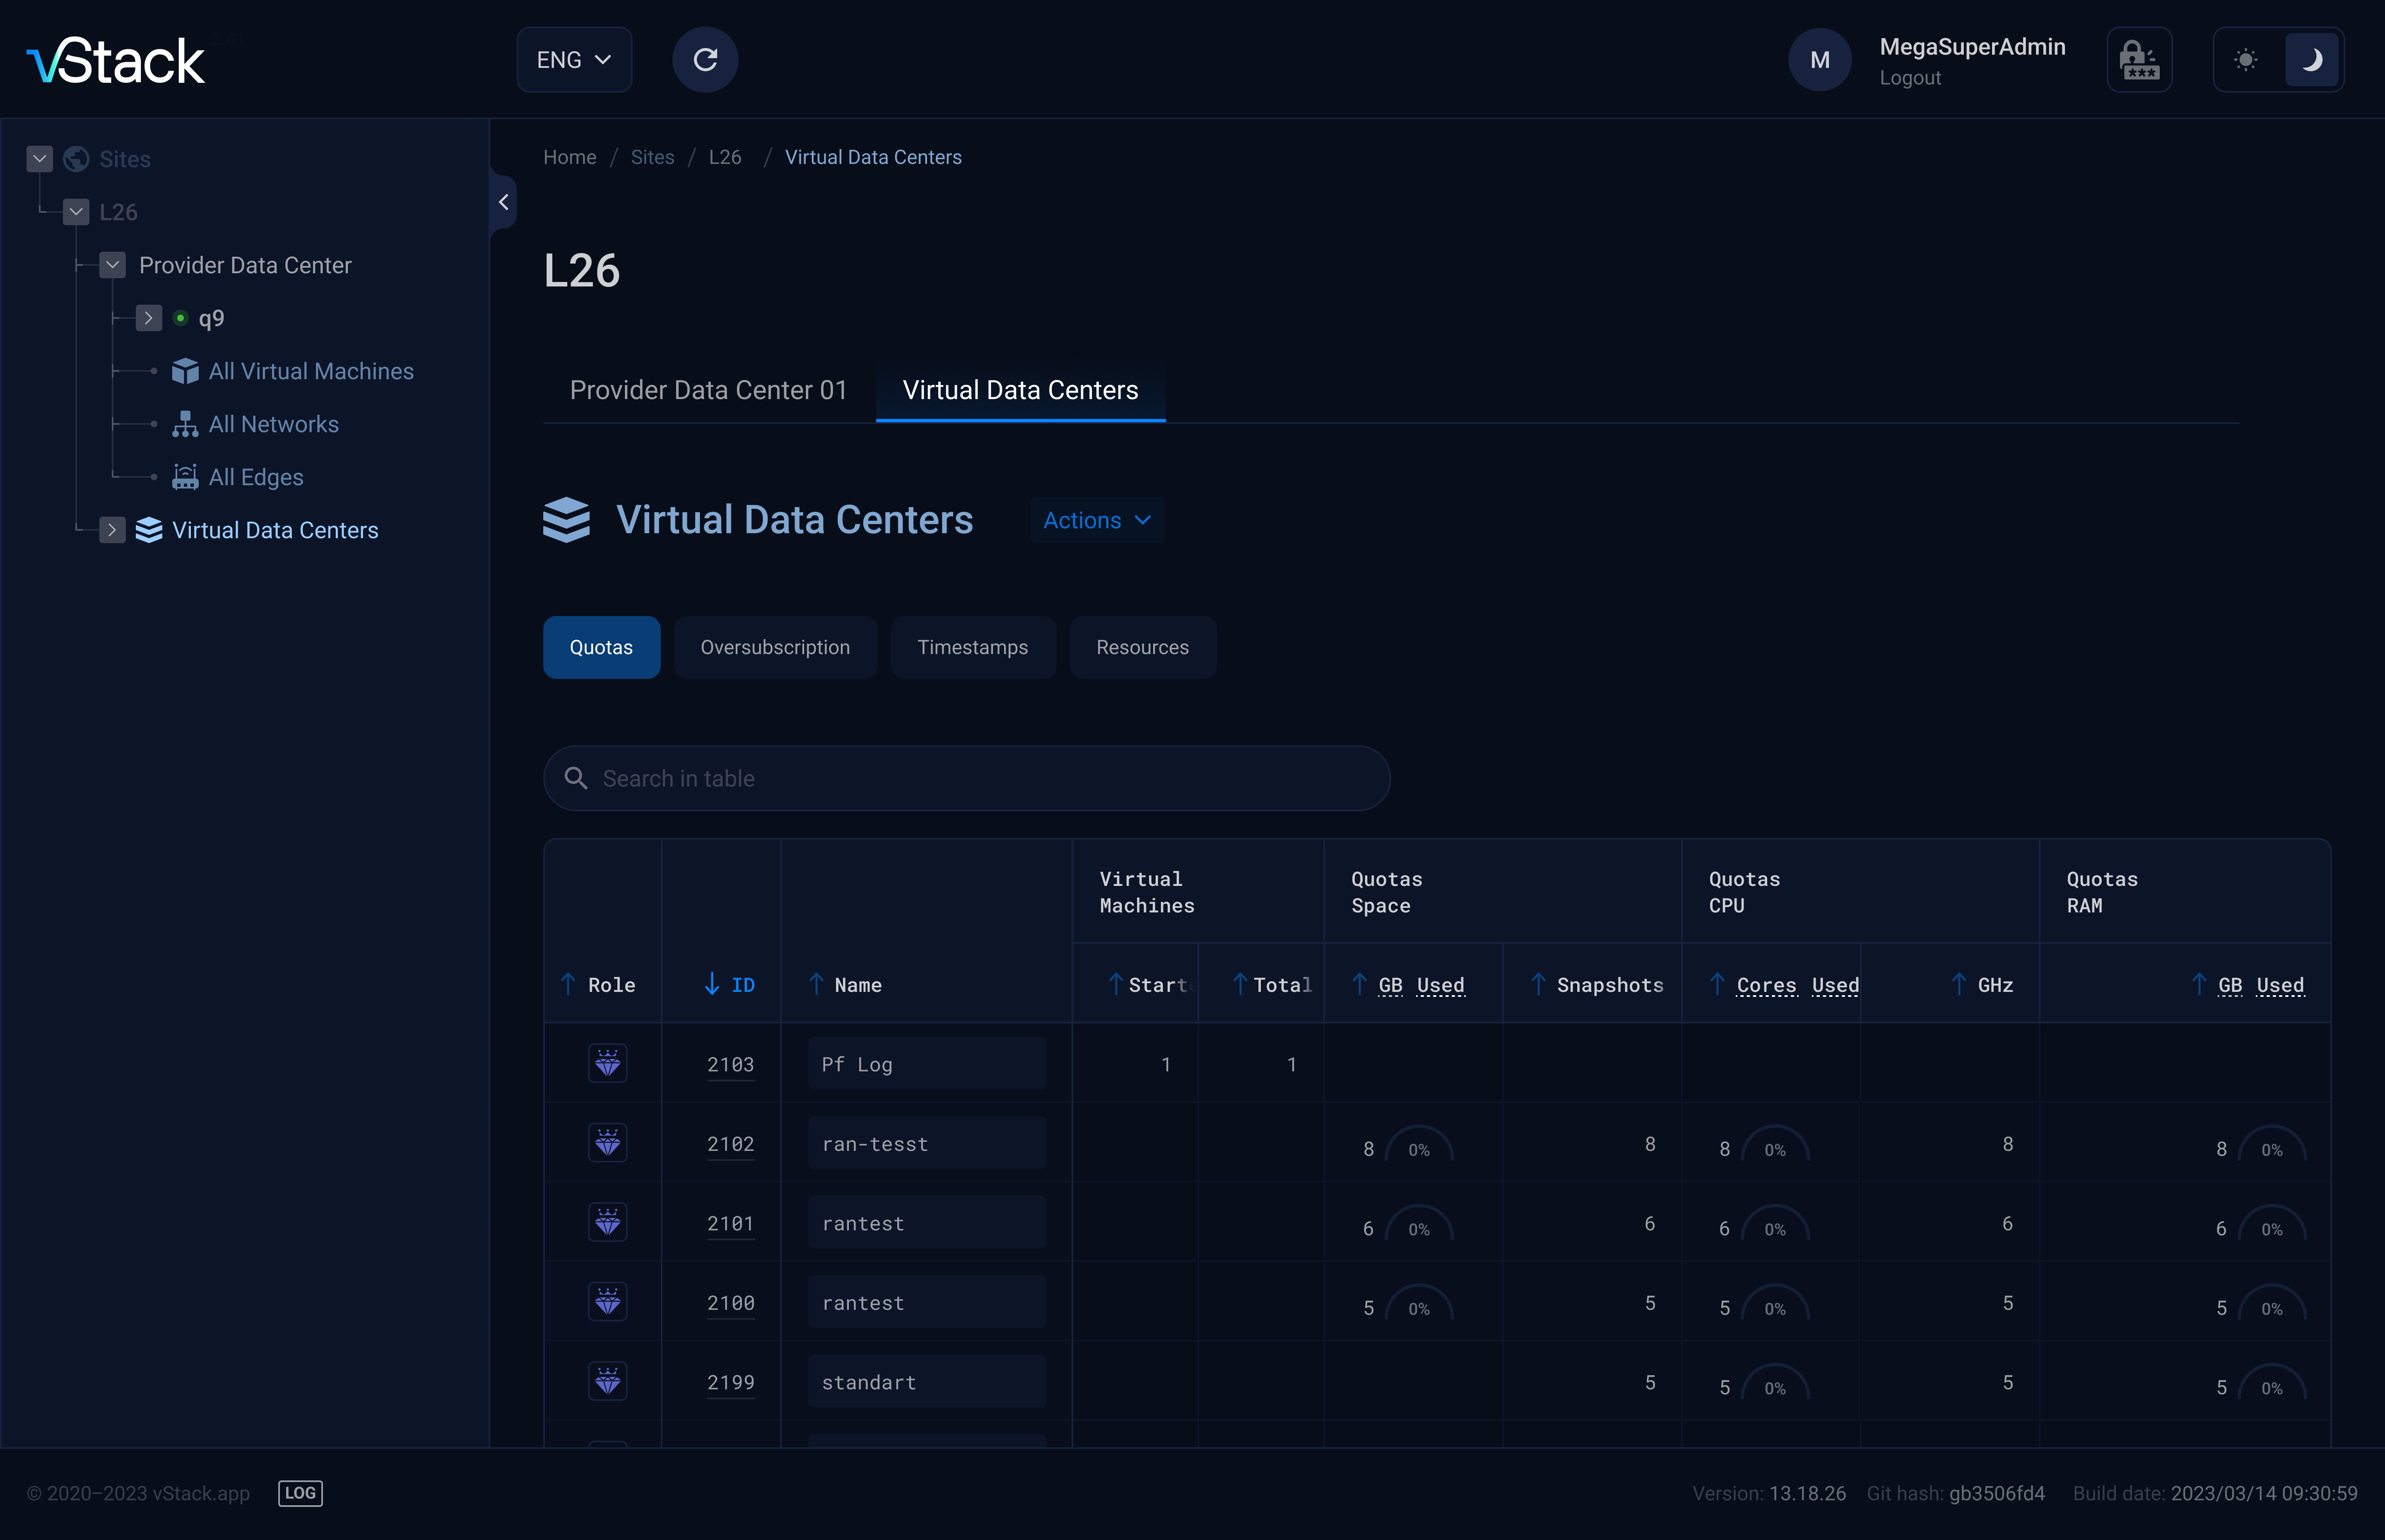Select the Oversubscription view button
Screen dimensions: 2385x1540
coord(775,647)
